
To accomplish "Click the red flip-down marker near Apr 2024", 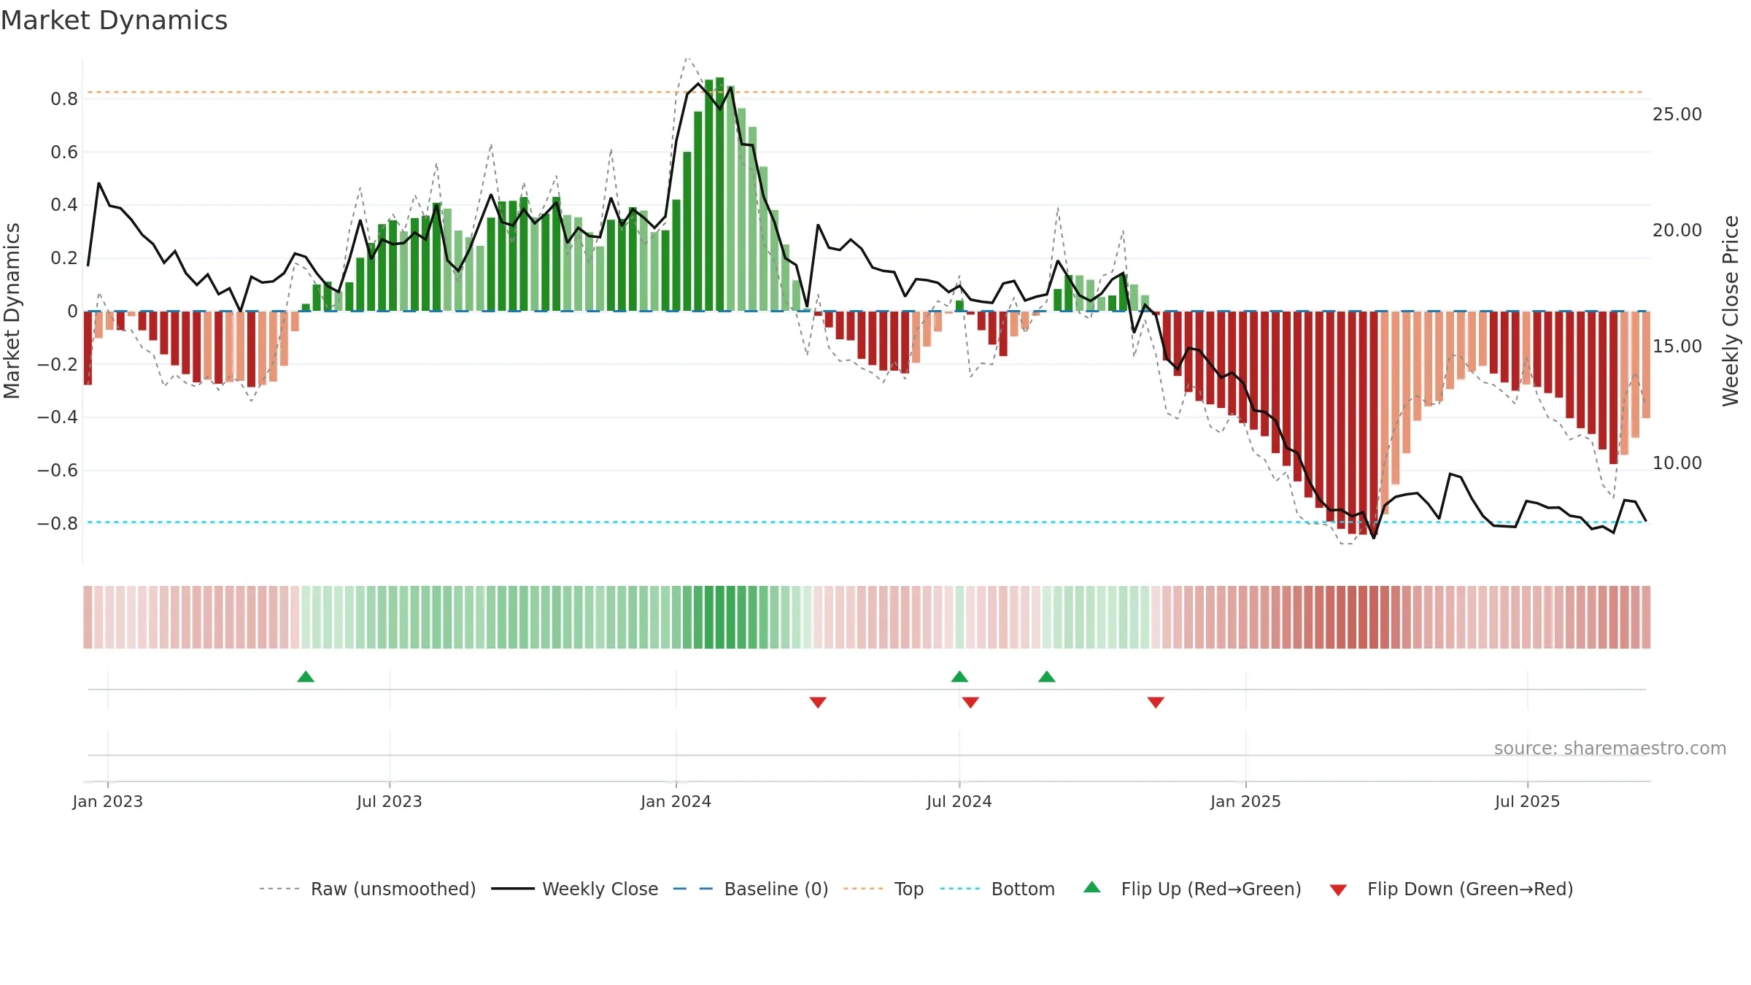I will 818,702.
